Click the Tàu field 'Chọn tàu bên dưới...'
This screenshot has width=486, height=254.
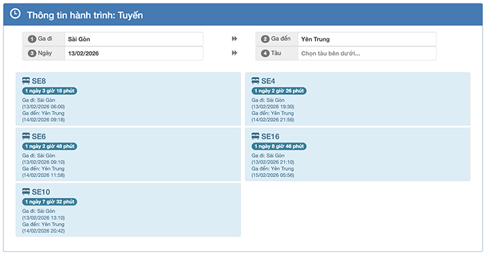tap(367, 53)
